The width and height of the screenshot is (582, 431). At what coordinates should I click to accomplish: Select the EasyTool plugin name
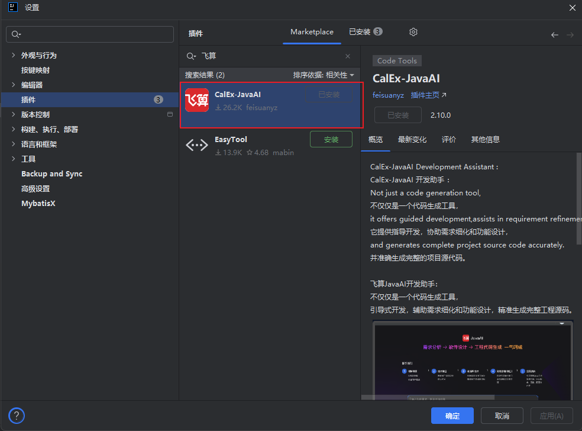tap(231, 139)
